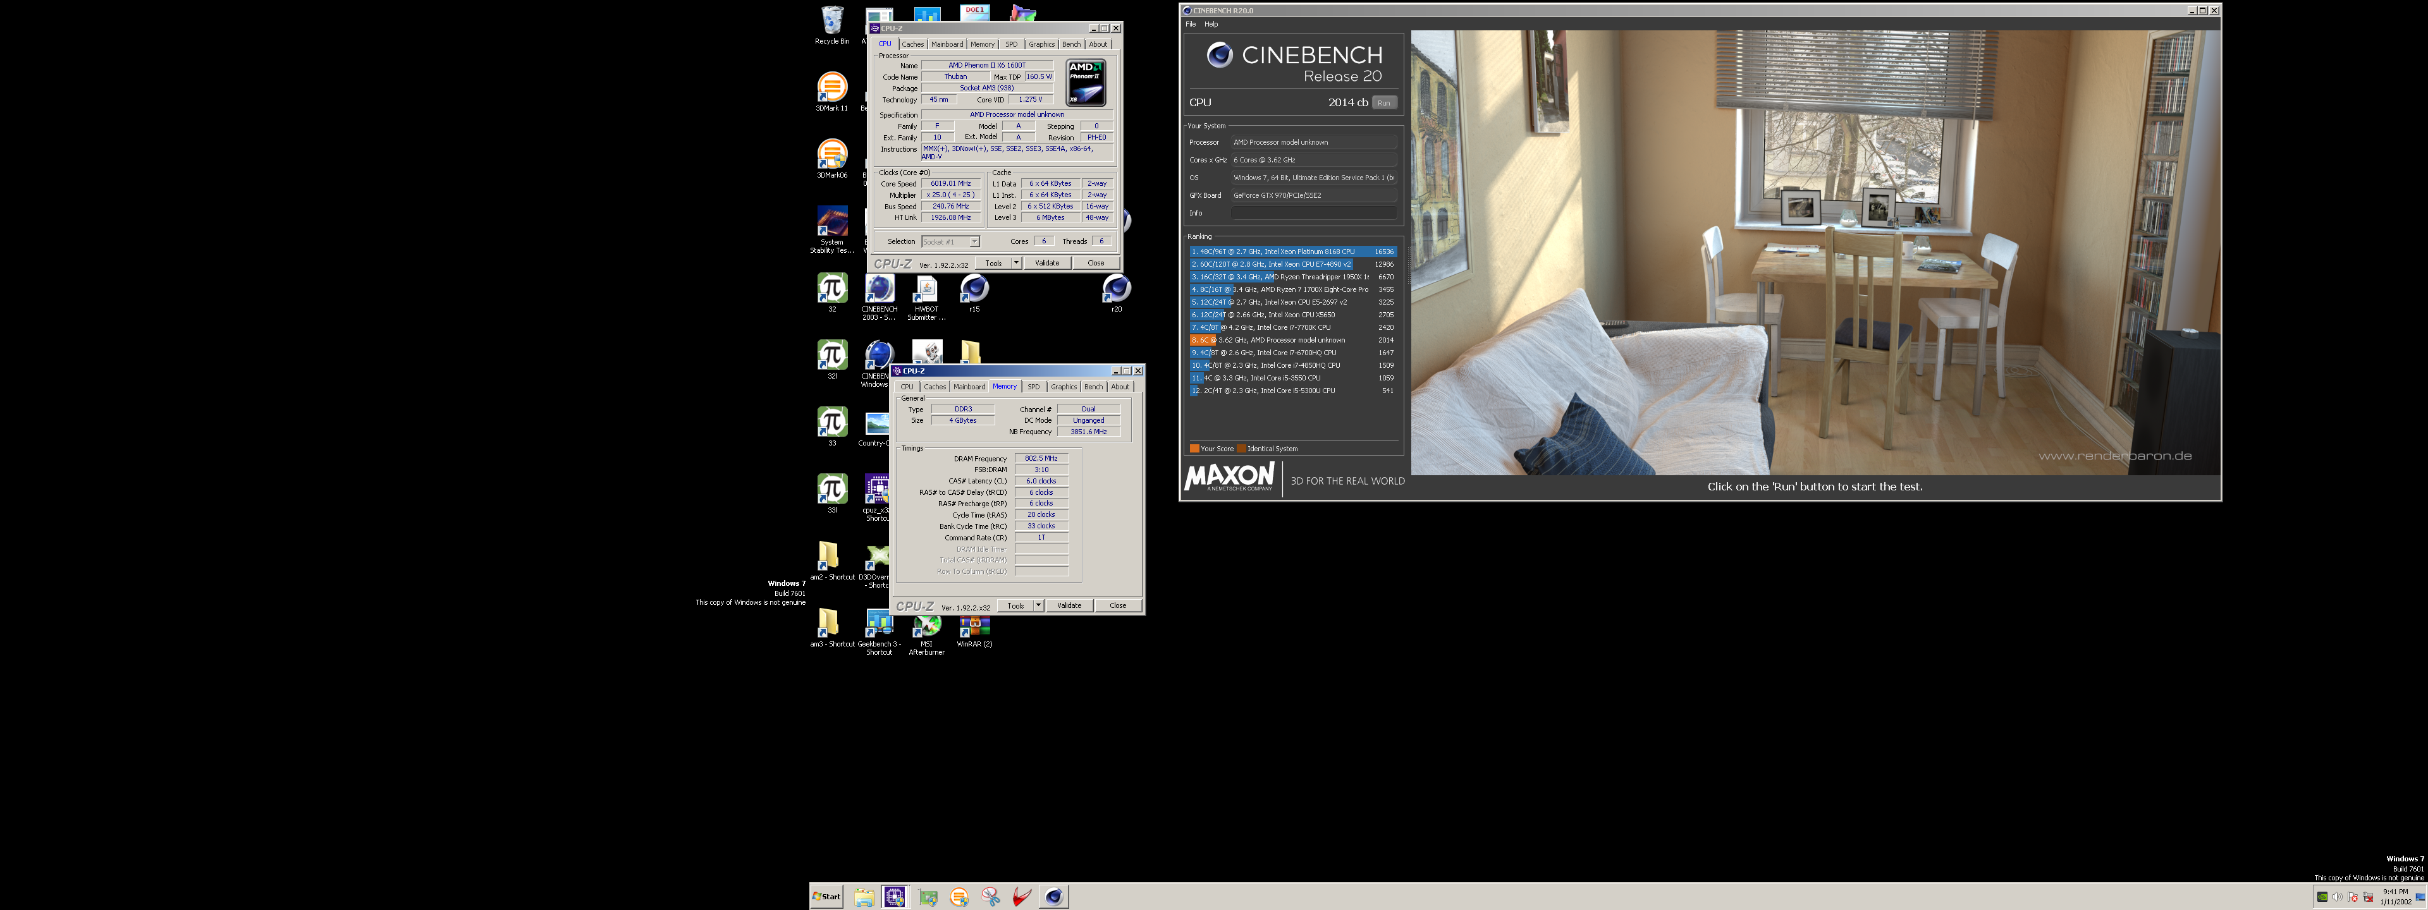Click the DRAM Frequency value 802.5 MHz

1041,459
